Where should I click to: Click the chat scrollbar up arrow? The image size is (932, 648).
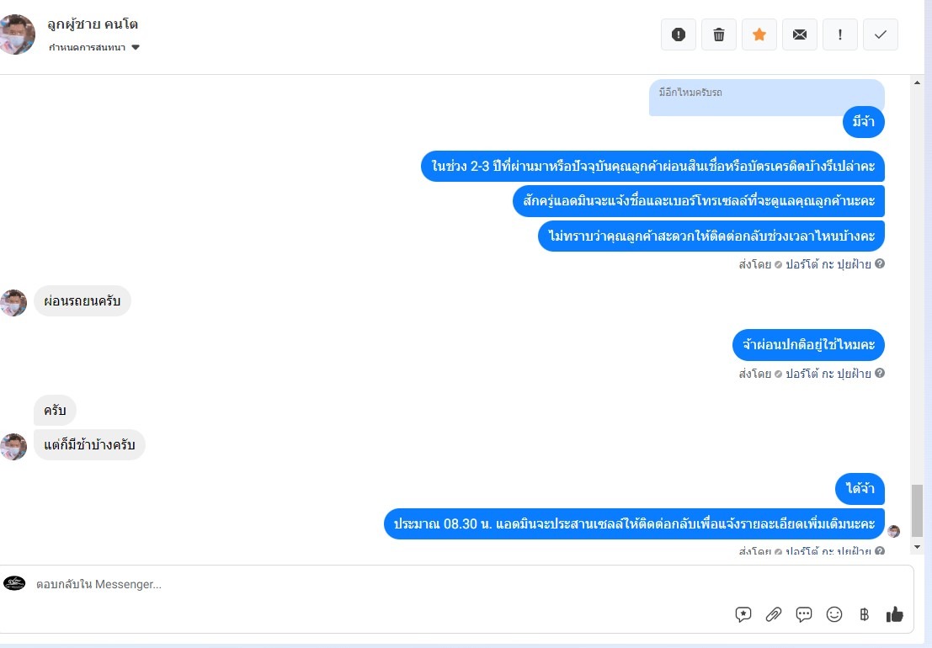click(917, 82)
